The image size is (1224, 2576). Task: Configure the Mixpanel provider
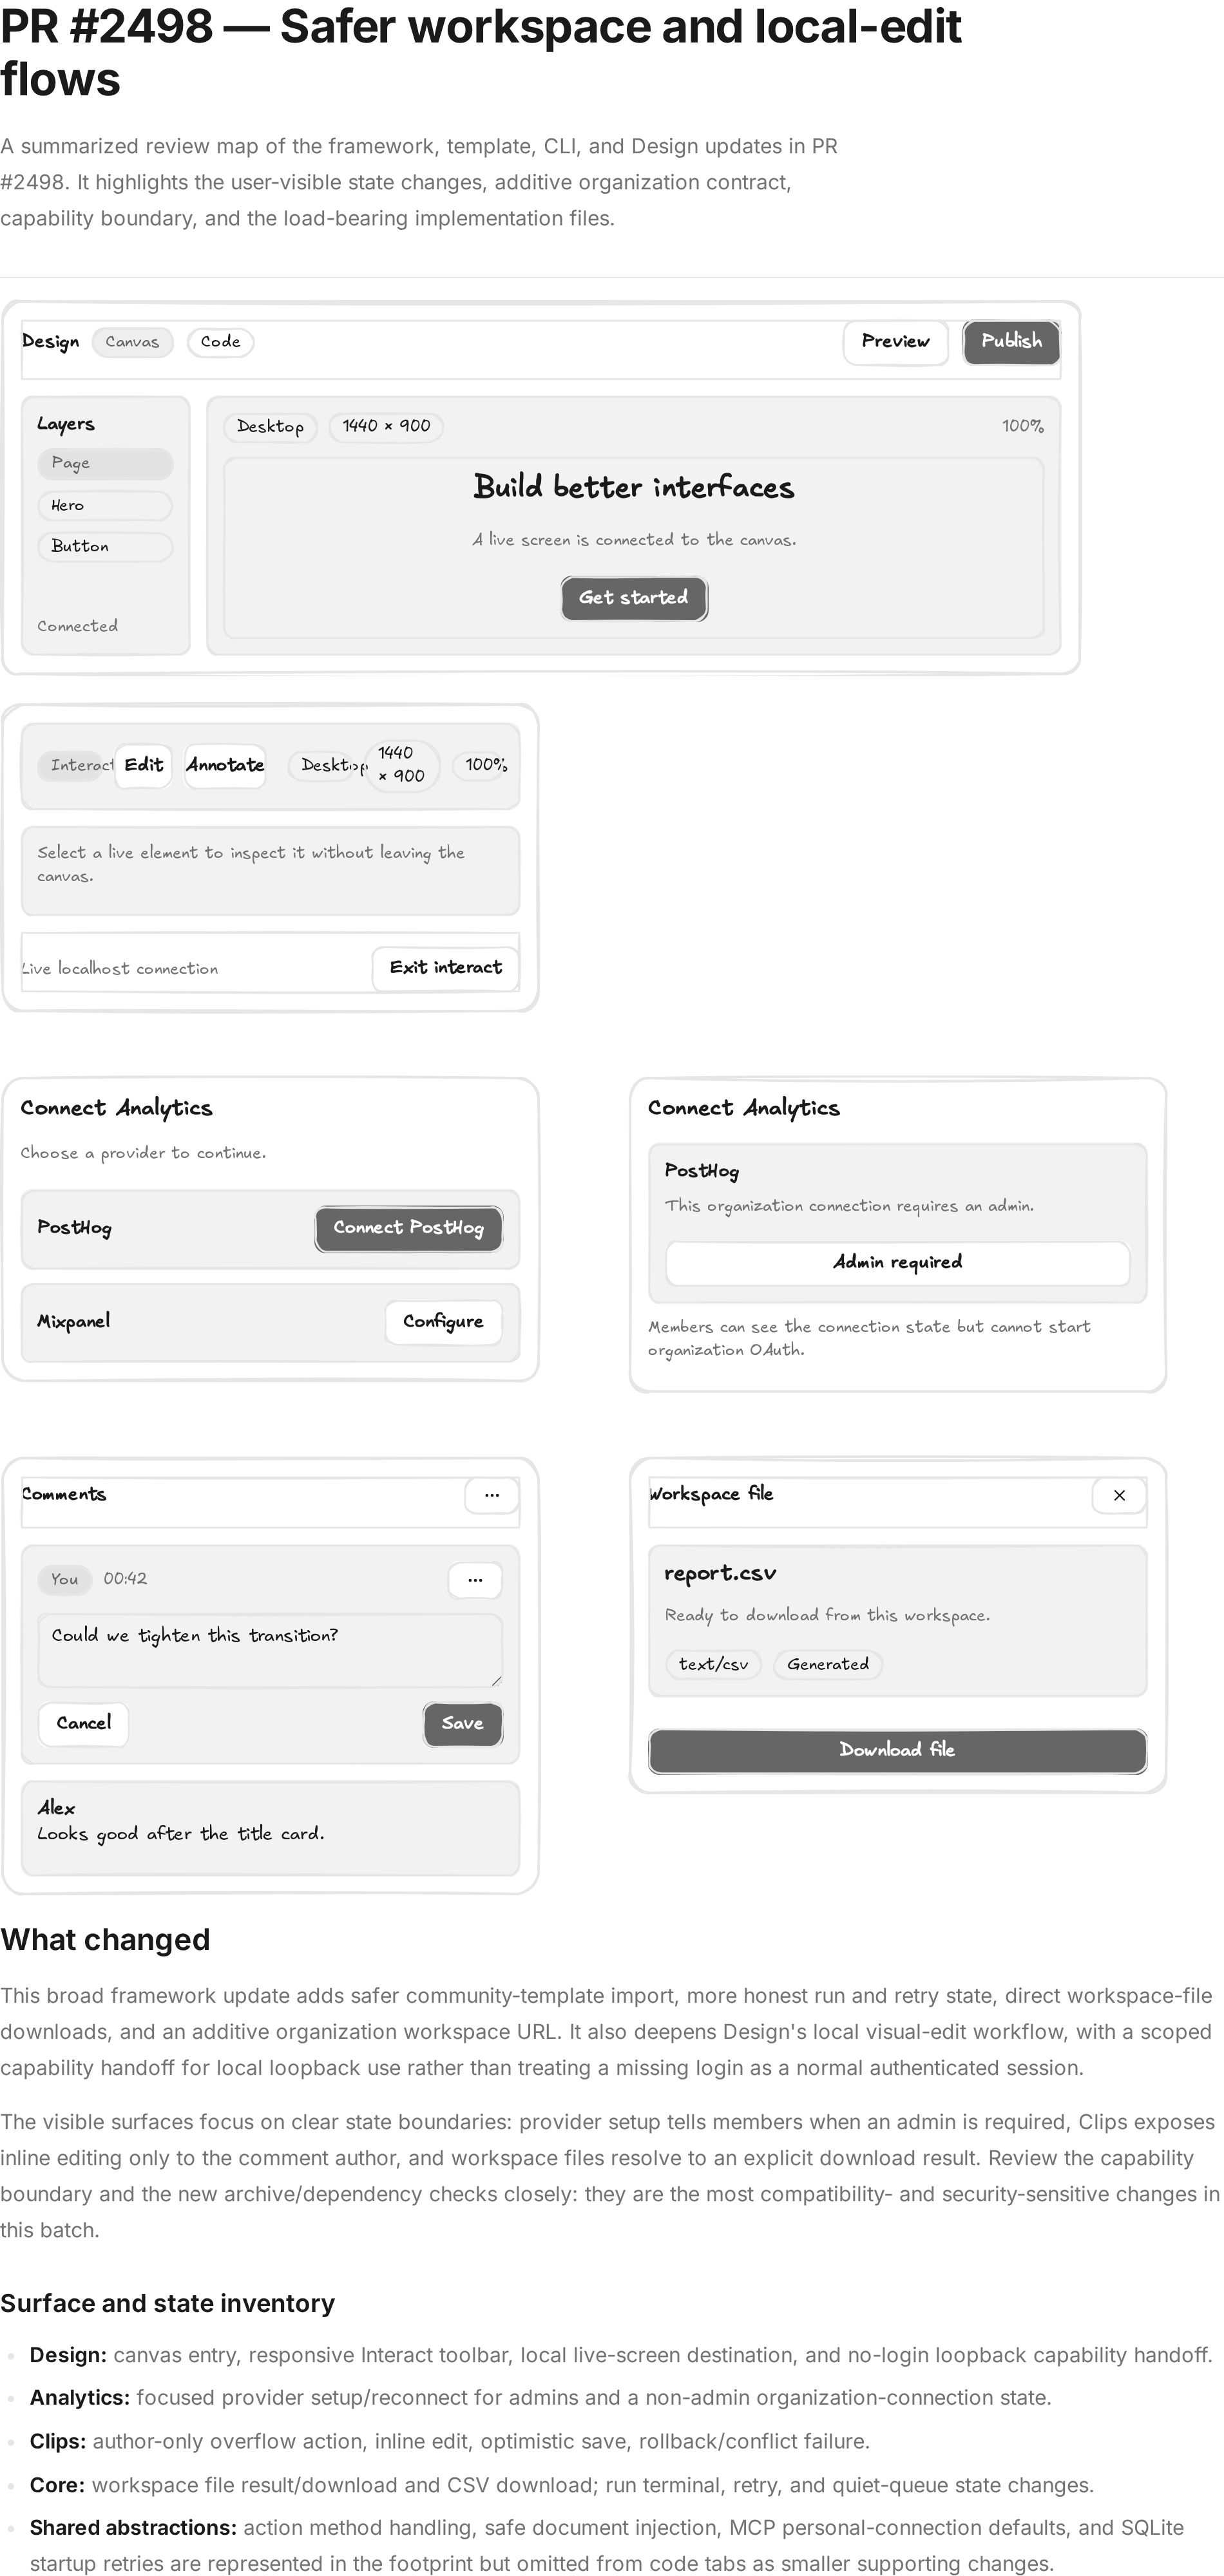pos(443,1323)
